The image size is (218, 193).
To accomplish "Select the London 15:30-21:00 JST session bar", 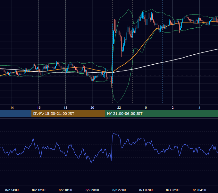I will tap(68, 114).
